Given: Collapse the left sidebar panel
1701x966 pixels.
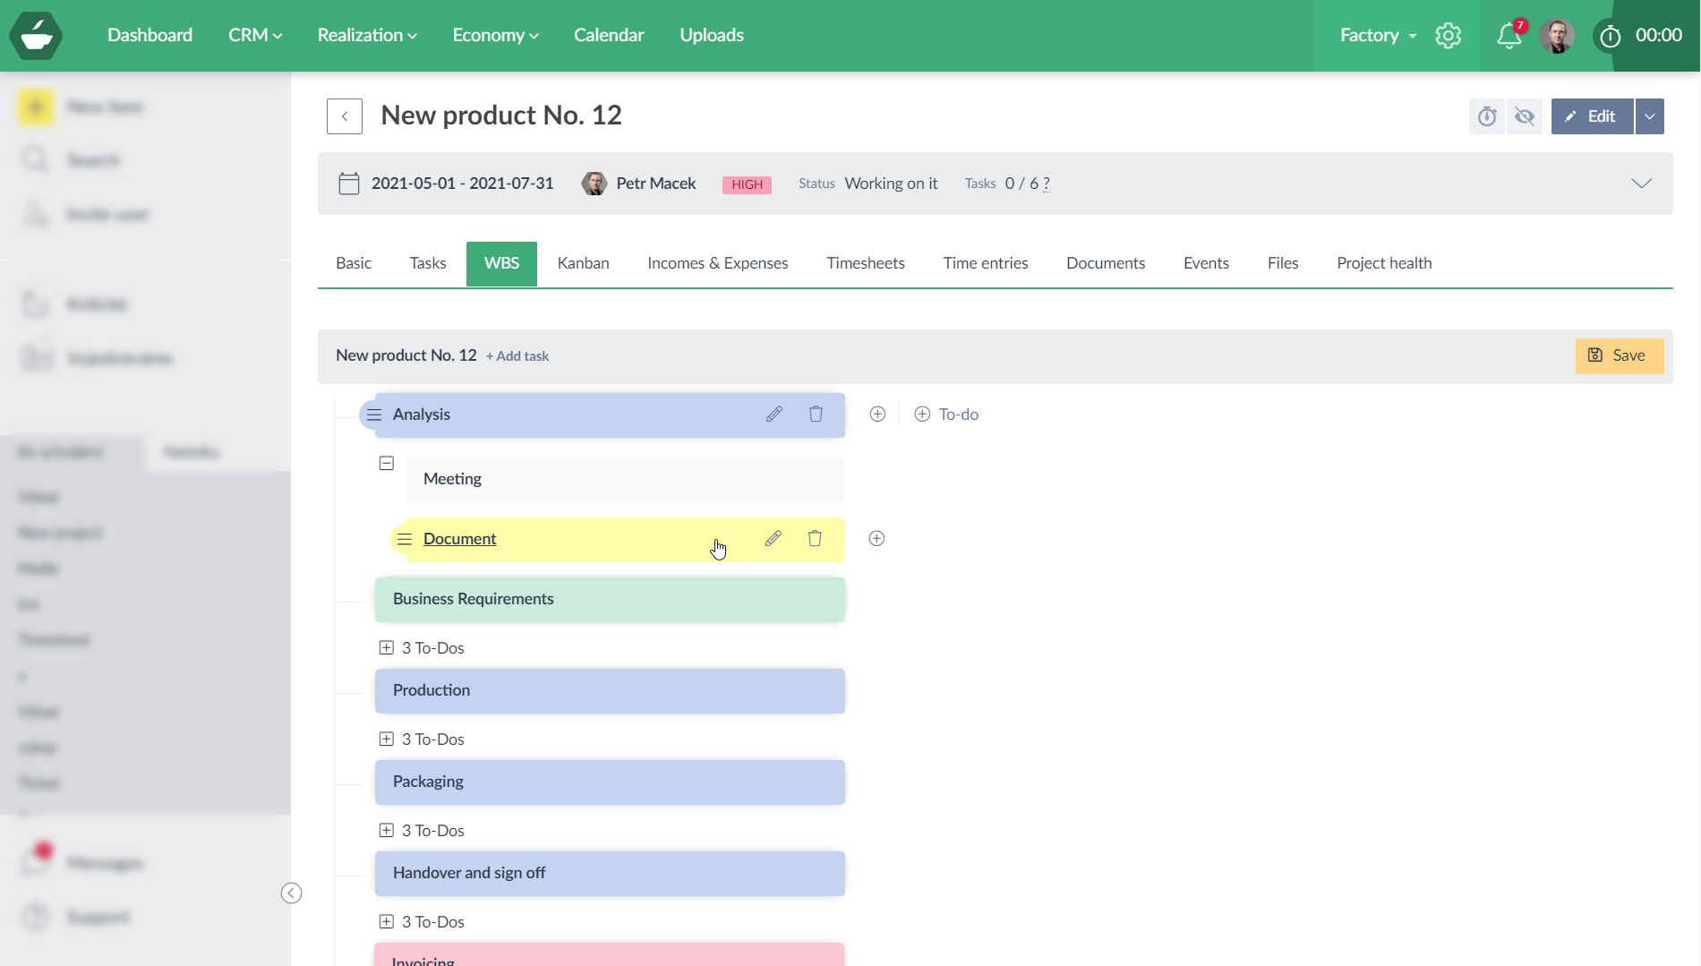Looking at the screenshot, I should coord(291,893).
